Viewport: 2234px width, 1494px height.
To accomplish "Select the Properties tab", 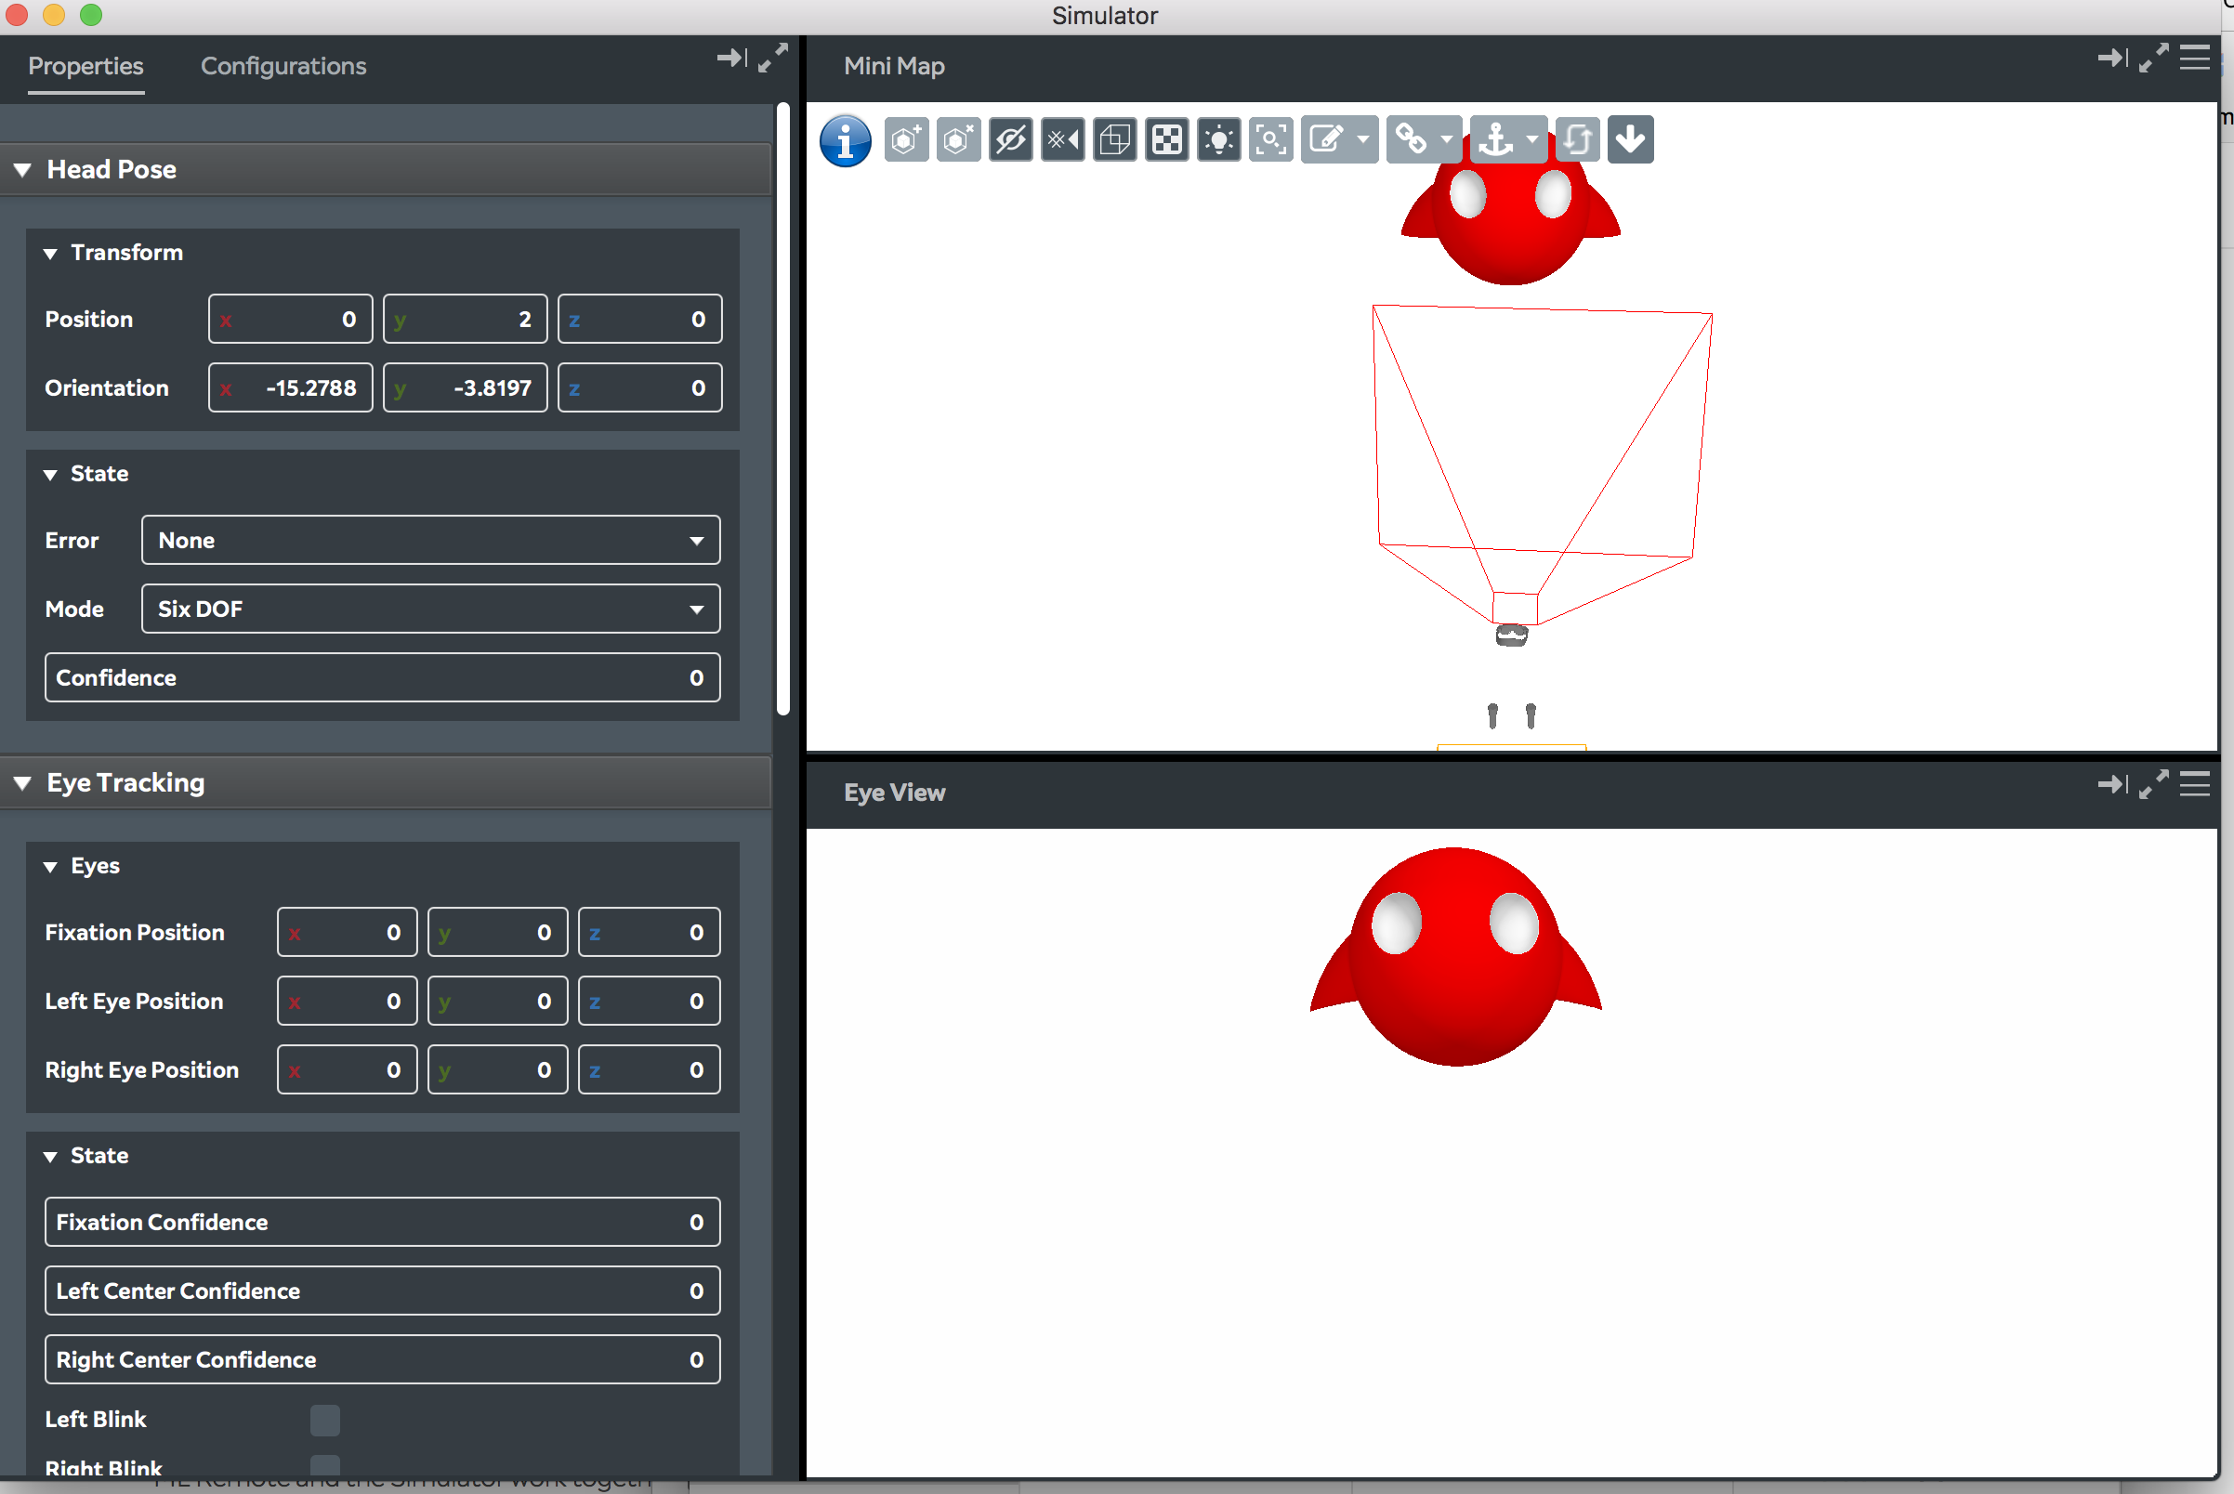I will [85, 66].
